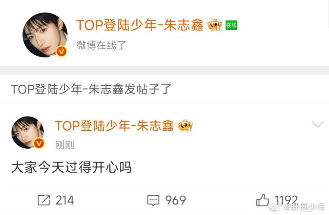Click the gold crown membership badge in header
The width and height of the screenshot is (329, 215).
coord(215,25)
